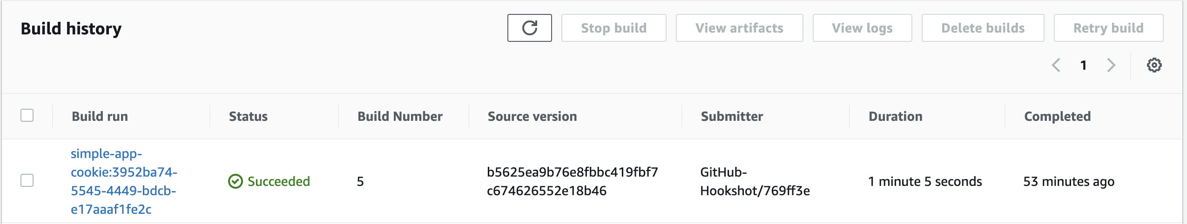Go to next page arrow
Viewport: 1187px width, 224px height.
(x=1112, y=65)
